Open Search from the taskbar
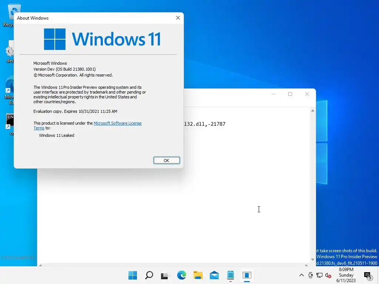Image resolution: width=379 pixels, height=284 pixels. 149,275
